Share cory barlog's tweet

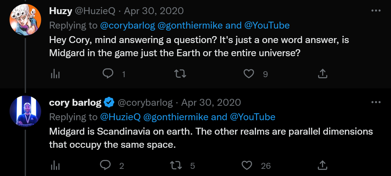pyautogui.click(x=322, y=165)
